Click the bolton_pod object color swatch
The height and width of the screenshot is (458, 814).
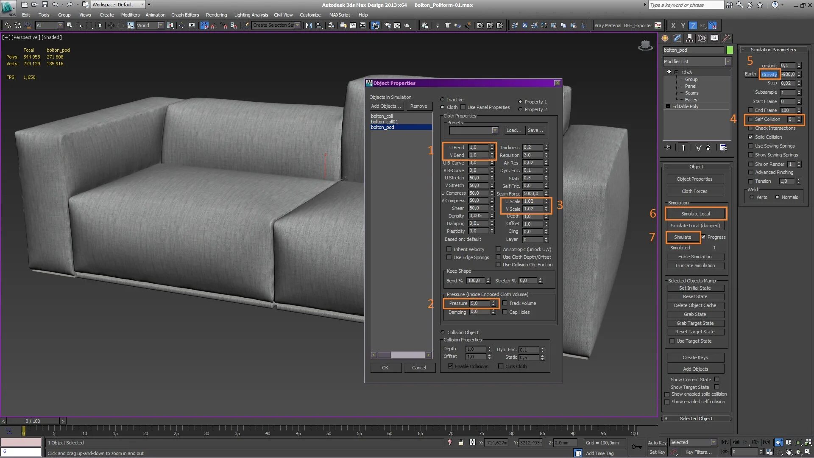click(730, 50)
